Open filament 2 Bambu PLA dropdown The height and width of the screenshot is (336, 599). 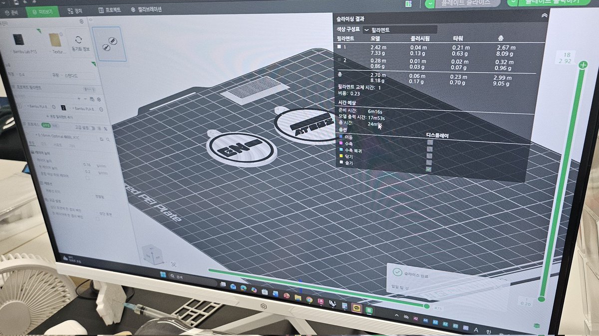[84, 108]
